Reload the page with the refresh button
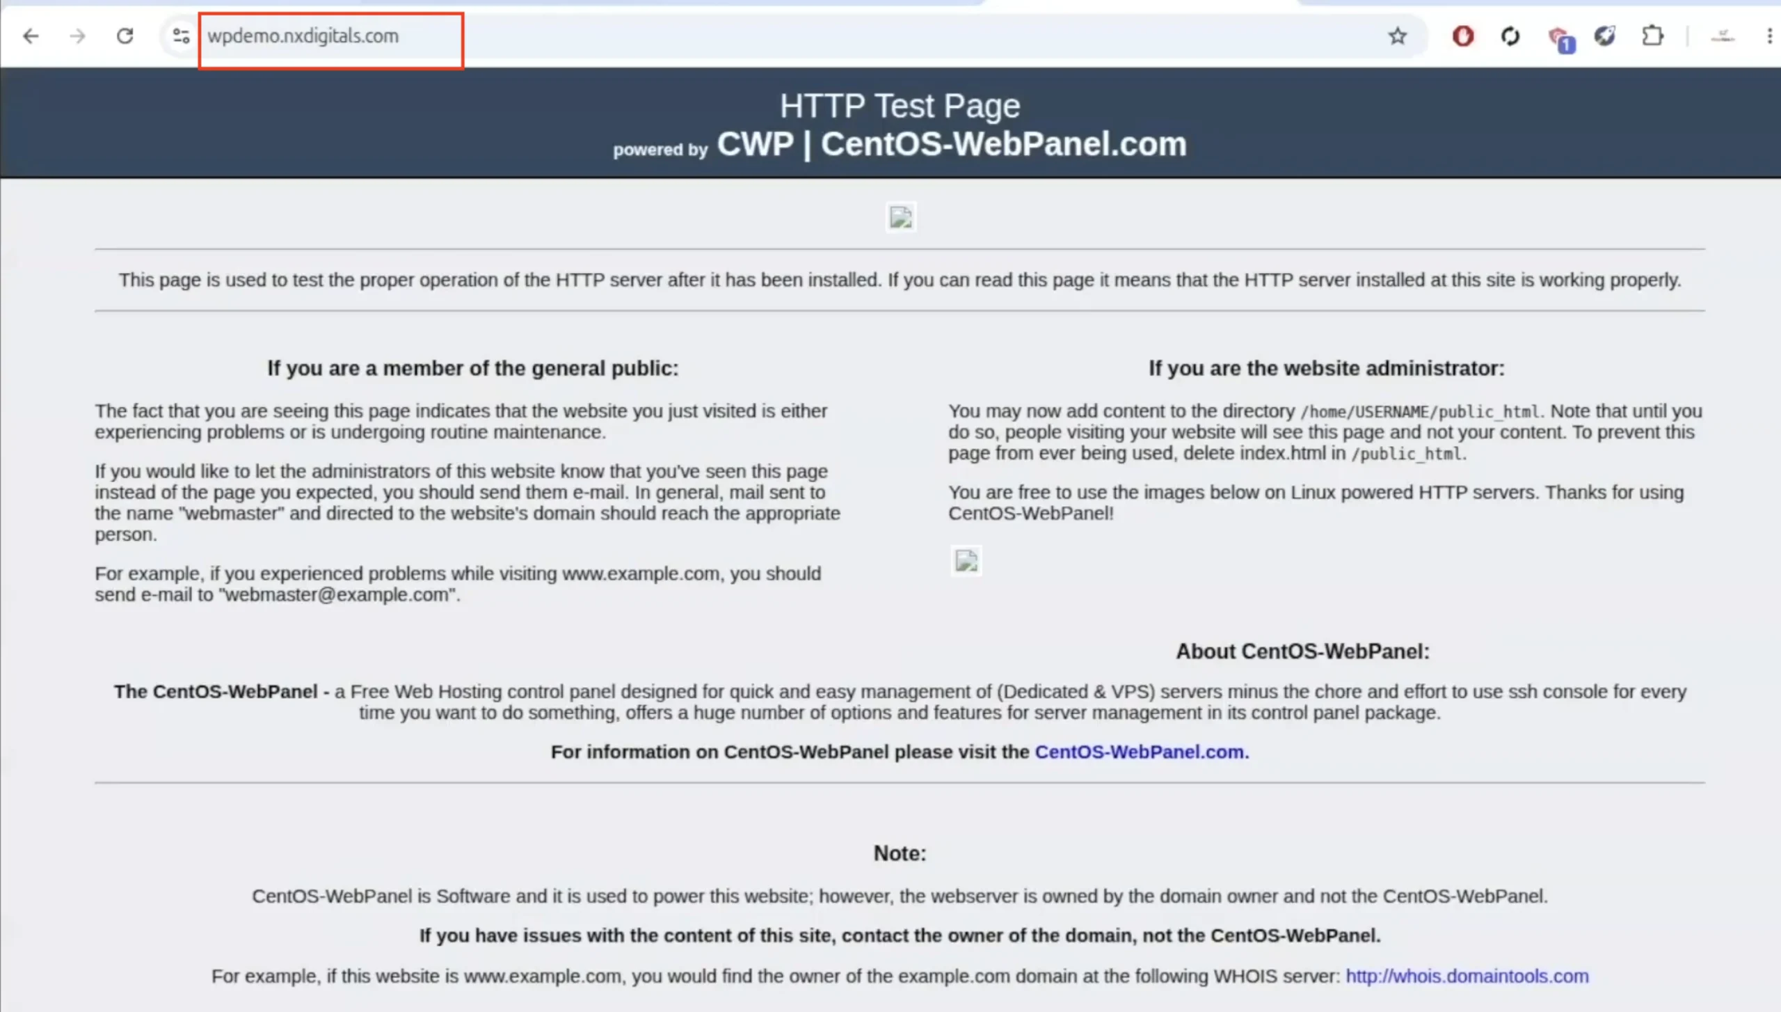 [x=125, y=35]
